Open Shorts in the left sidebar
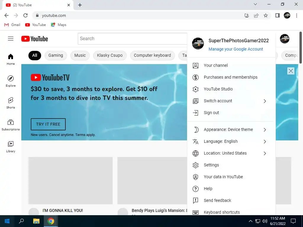 [x=11, y=103]
